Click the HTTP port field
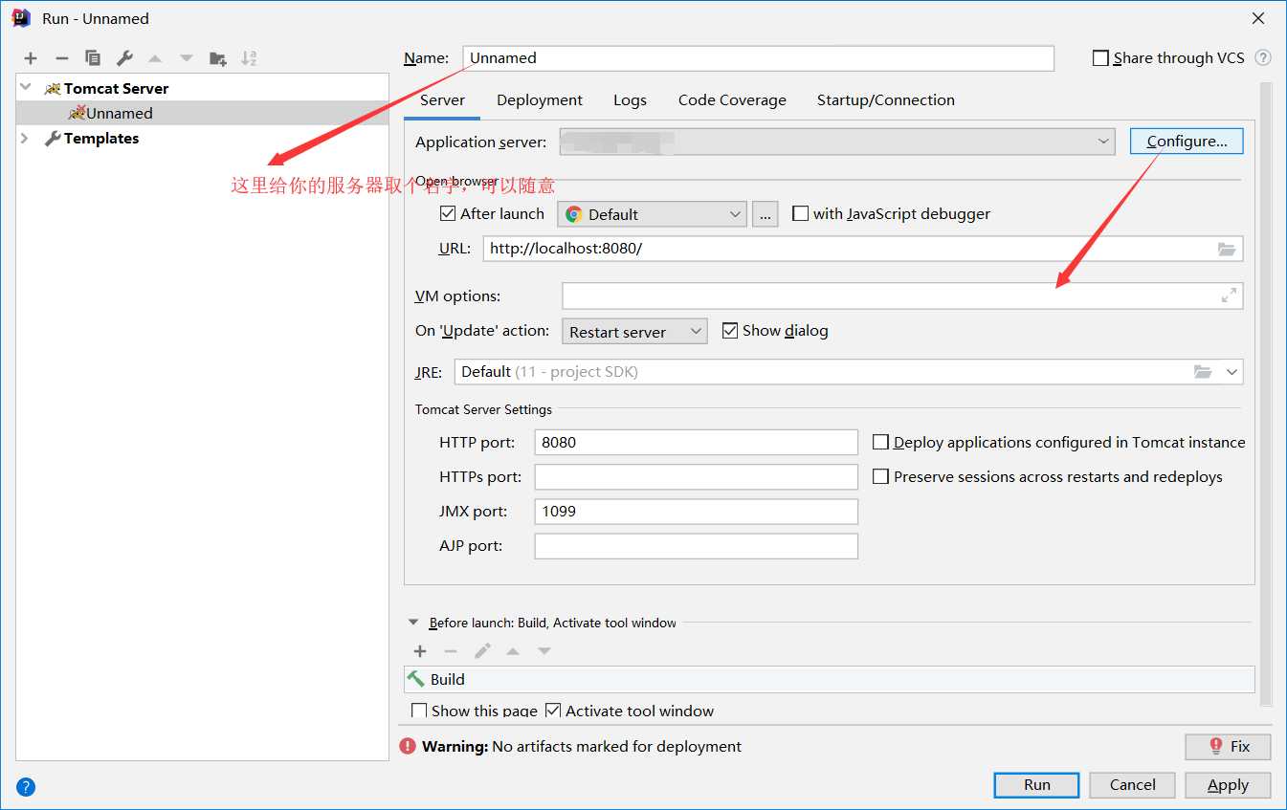The image size is (1287, 810). [x=696, y=442]
